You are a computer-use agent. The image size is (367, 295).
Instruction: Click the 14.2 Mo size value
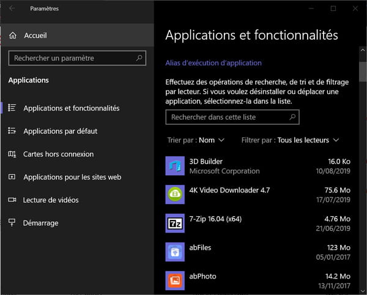coord(338,276)
